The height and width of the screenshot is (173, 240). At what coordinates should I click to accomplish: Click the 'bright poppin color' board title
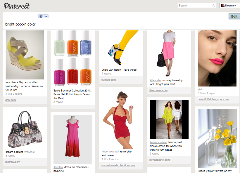(20, 24)
